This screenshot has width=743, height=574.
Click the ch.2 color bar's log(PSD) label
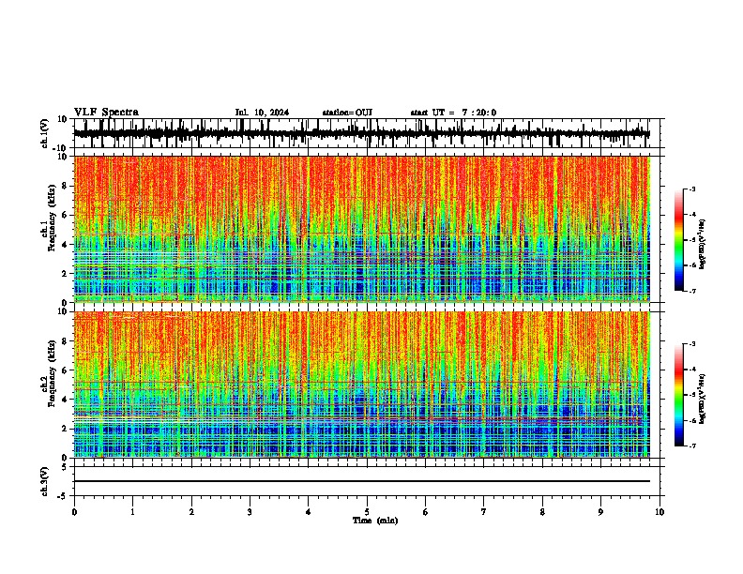pyautogui.click(x=703, y=399)
